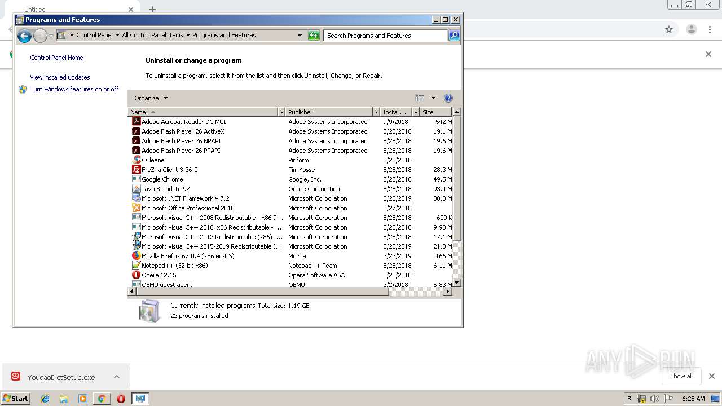Click the Chrome bookmark star icon
The width and height of the screenshot is (722, 406).
pos(669,29)
